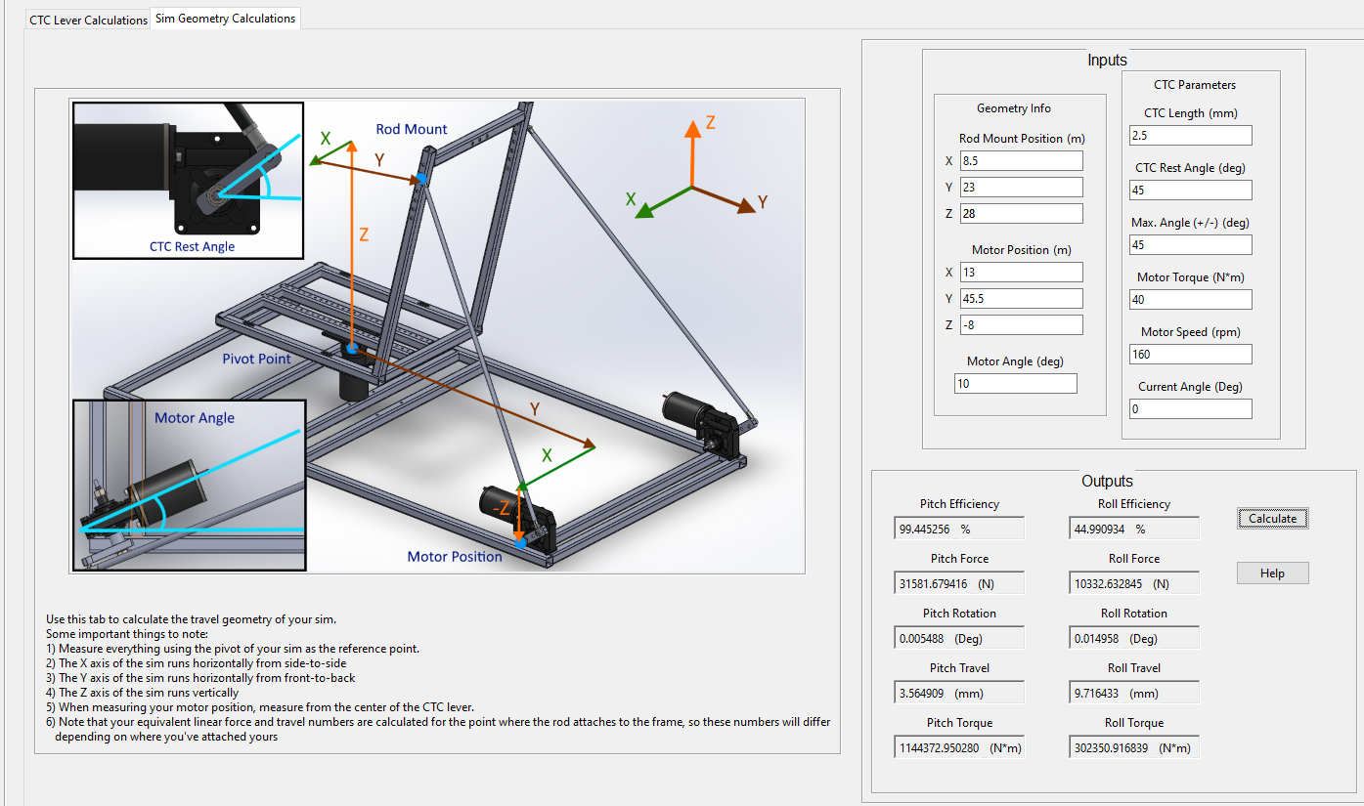Click the "Inputs" group heading
The height and width of the screenshot is (806, 1364).
(1107, 61)
